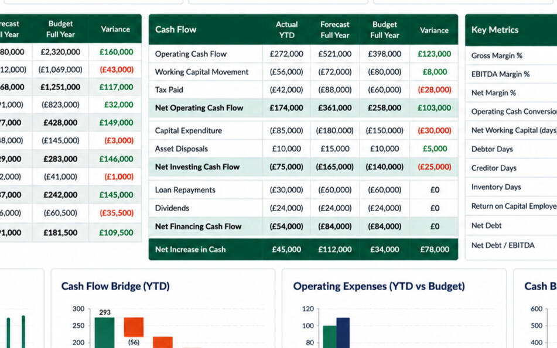
Task: Select the Dividends row label
Action: pos(172,208)
